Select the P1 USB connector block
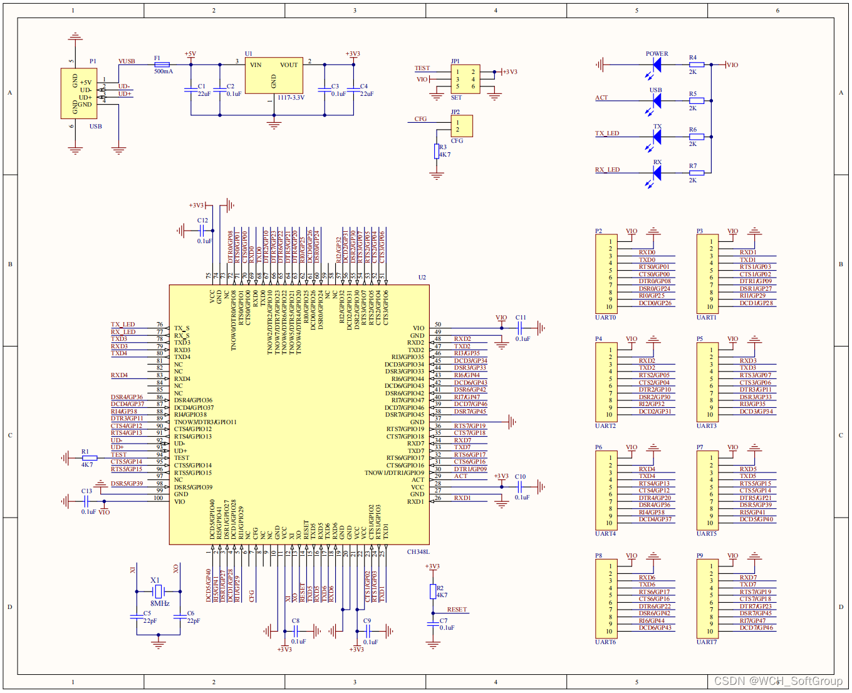The height and width of the screenshot is (693, 852). pos(79,93)
